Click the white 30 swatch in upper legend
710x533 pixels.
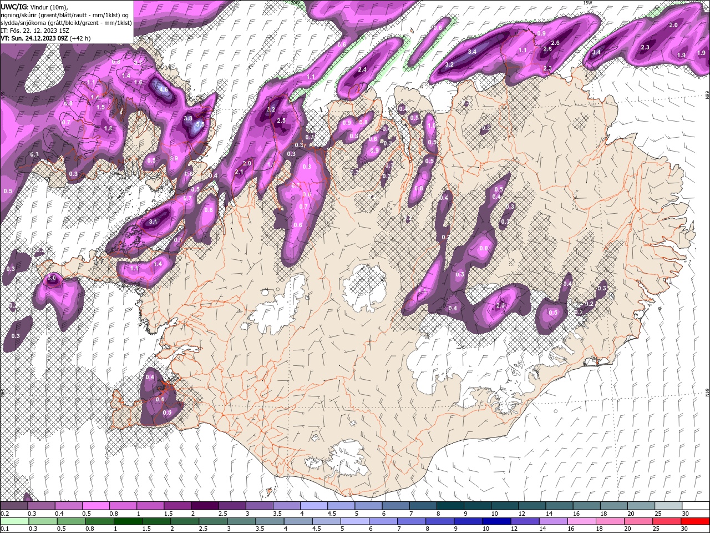[696, 506]
